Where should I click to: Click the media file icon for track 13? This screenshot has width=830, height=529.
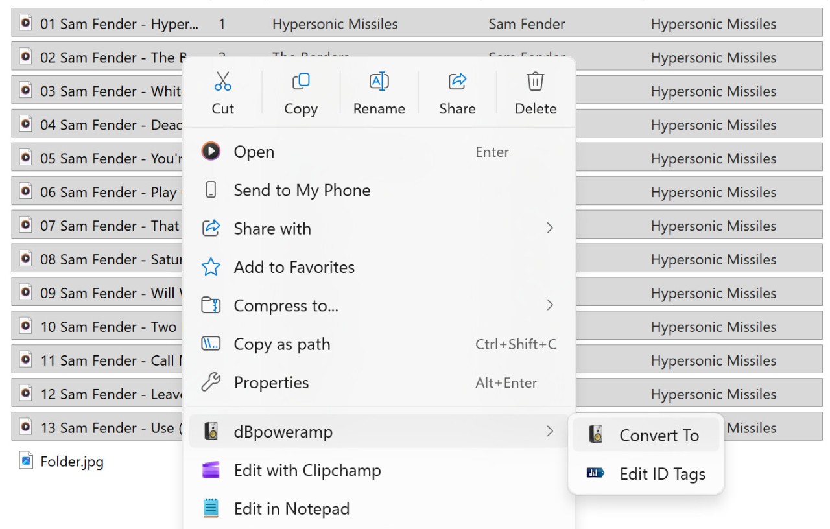[25, 427]
